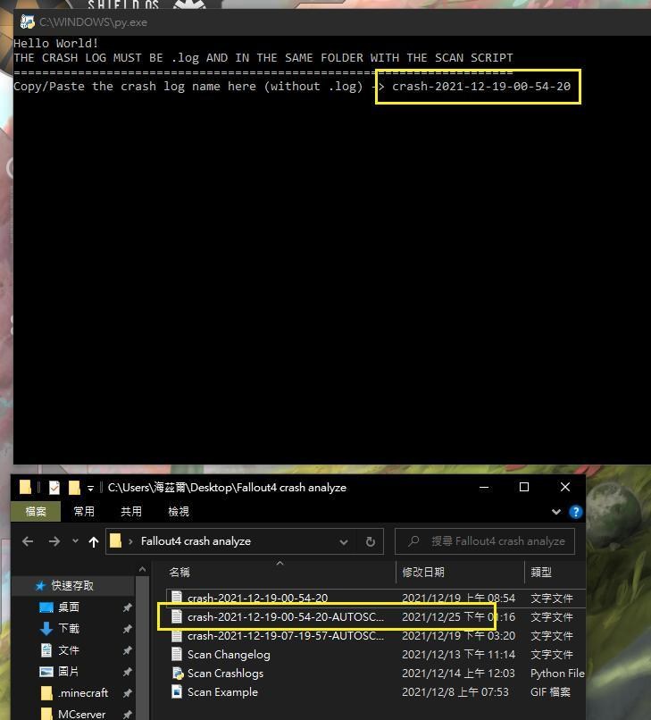651x720 pixels.
Task: Sort by the 類型 column header
Action: pyautogui.click(x=541, y=572)
